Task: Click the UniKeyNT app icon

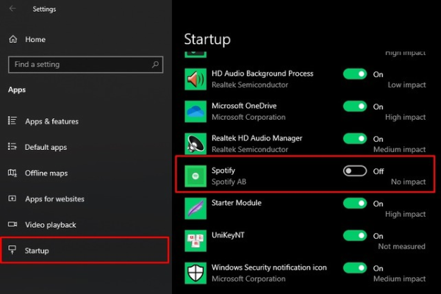Action: pos(196,241)
